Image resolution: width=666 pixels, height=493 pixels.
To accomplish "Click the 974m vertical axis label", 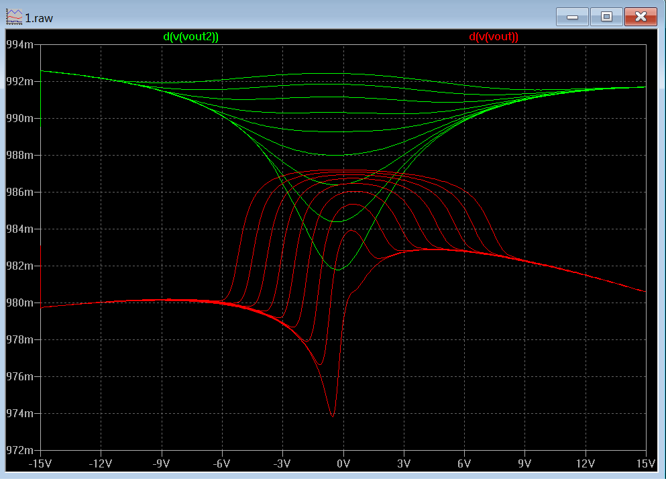I will pyautogui.click(x=19, y=414).
